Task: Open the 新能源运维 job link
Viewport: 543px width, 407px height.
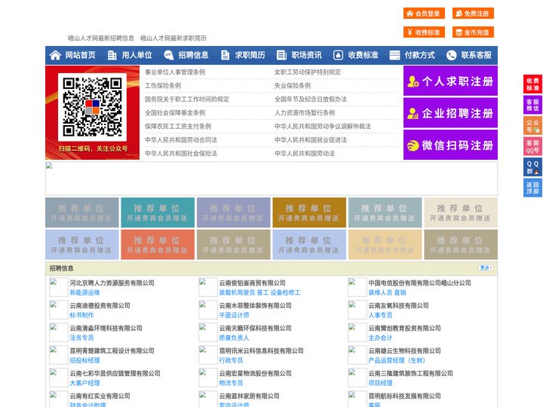Action: [84, 292]
